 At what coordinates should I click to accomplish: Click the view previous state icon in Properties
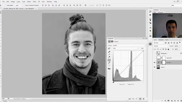(x=133, y=99)
